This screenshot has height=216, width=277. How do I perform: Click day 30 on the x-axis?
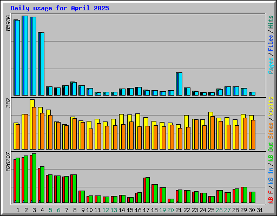pyautogui.click(x=252, y=210)
